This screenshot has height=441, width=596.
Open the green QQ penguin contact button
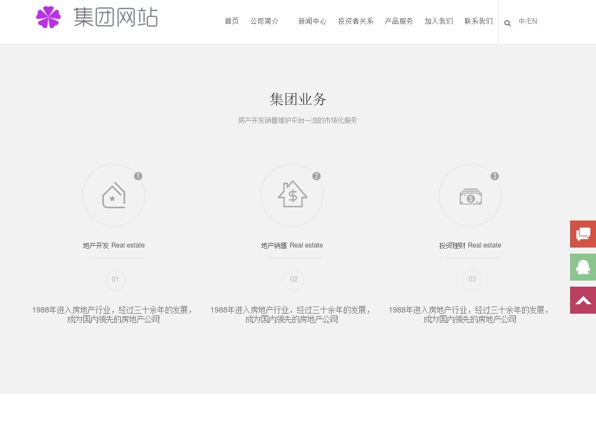coord(583,267)
